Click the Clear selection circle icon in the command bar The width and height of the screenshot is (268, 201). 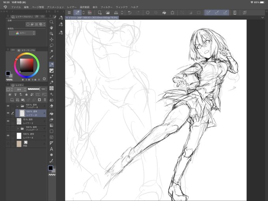(x=148, y=13)
